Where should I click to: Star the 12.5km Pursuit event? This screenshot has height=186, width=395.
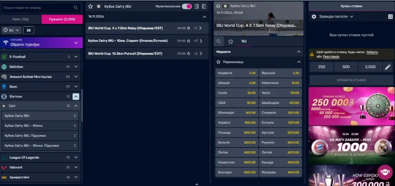tap(188, 54)
